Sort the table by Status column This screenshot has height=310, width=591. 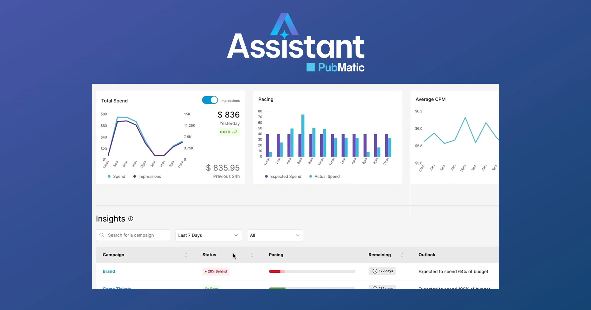click(x=252, y=255)
